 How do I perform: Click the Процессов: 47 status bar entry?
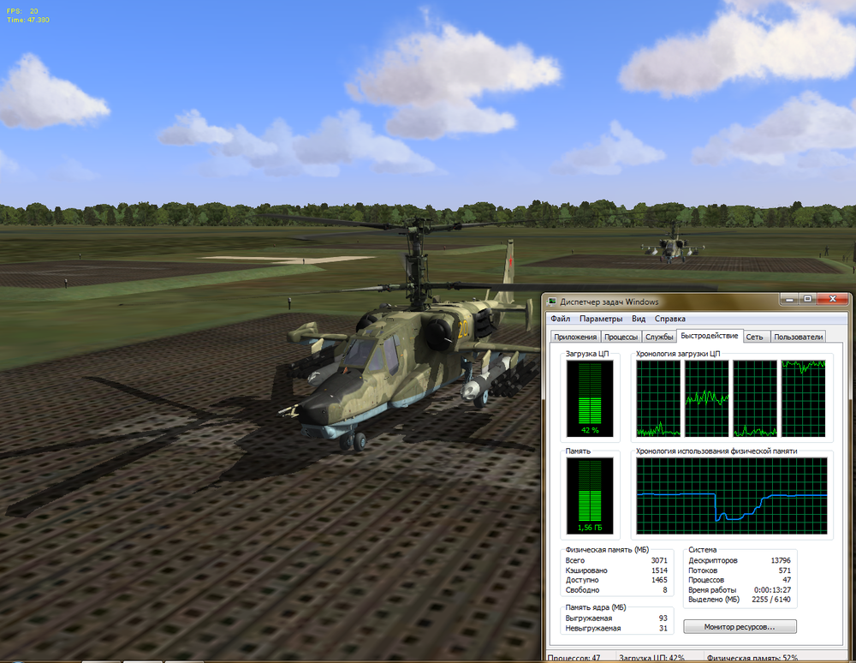click(574, 658)
